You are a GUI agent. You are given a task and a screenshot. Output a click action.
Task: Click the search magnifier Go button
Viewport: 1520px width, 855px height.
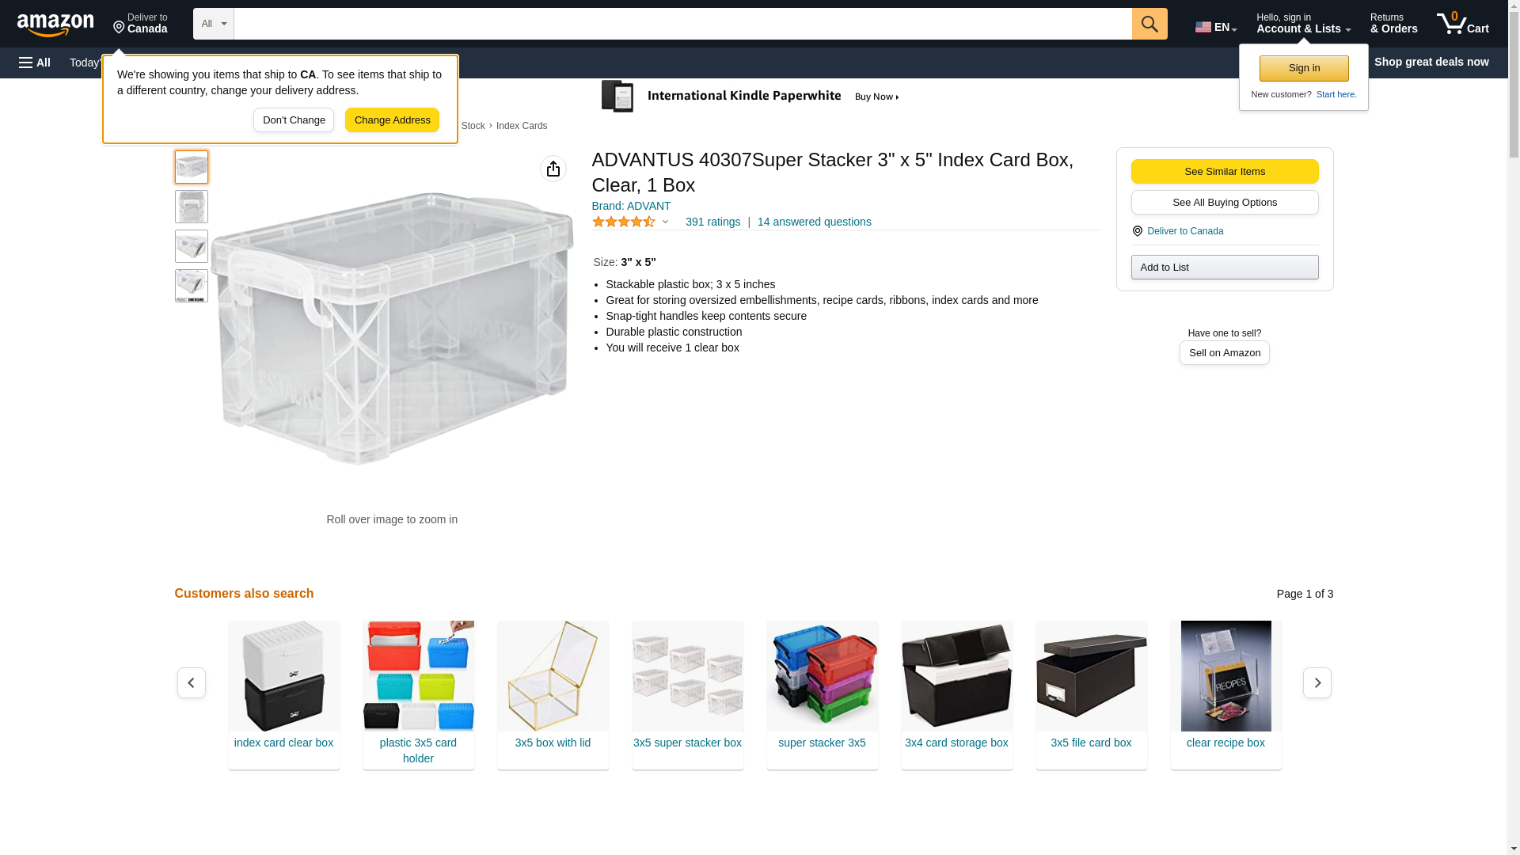pyautogui.click(x=1149, y=24)
